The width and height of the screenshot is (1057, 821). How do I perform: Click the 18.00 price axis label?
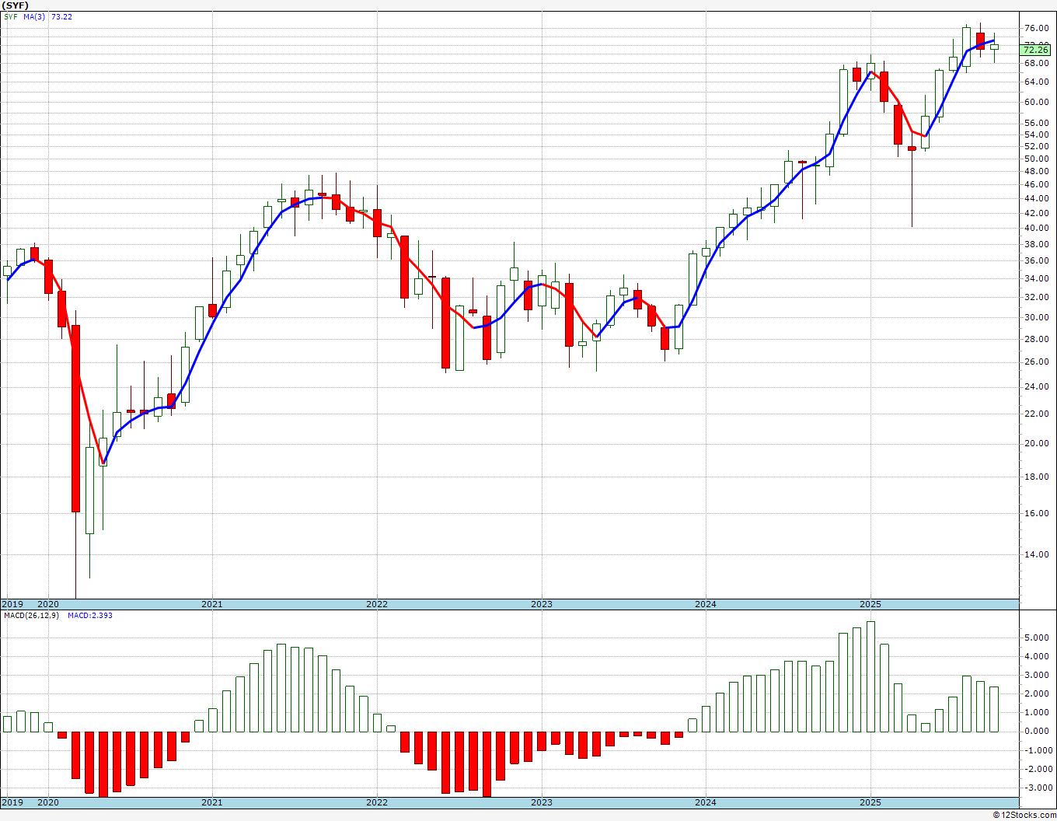tap(1037, 477)
